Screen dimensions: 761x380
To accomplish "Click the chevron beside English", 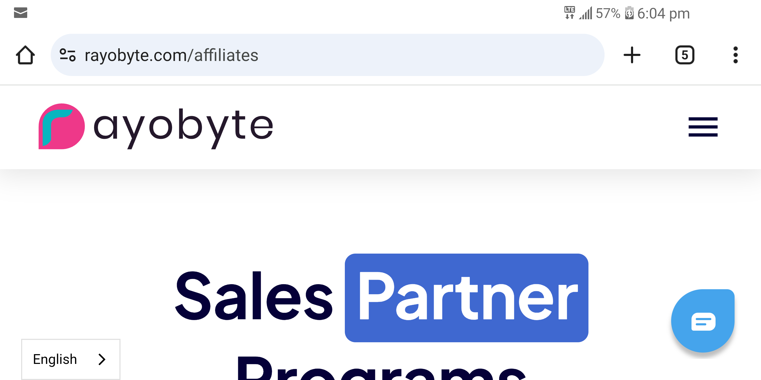I will point(102,359).
